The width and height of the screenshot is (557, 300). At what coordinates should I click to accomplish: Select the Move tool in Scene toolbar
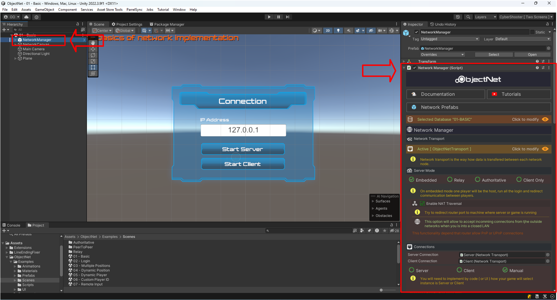click(93, 49)
